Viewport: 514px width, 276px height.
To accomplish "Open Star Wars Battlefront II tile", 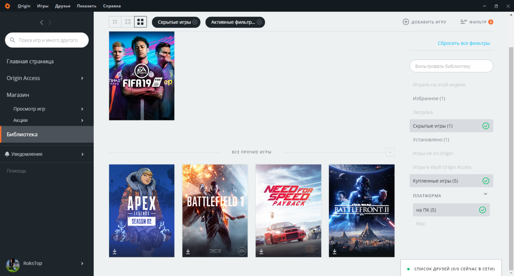I will click(362, 211).
